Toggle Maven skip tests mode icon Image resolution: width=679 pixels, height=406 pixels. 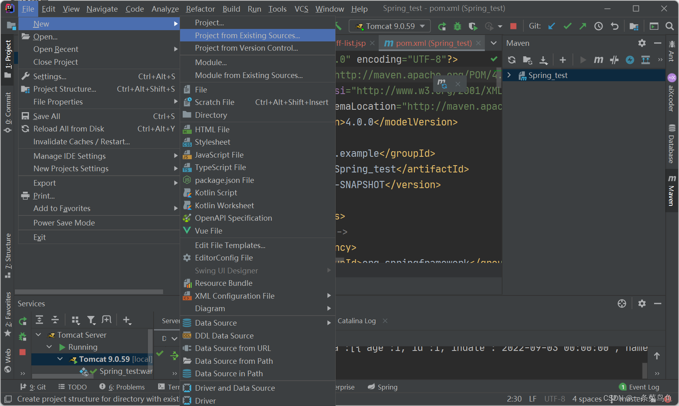(x=630, y=60)
